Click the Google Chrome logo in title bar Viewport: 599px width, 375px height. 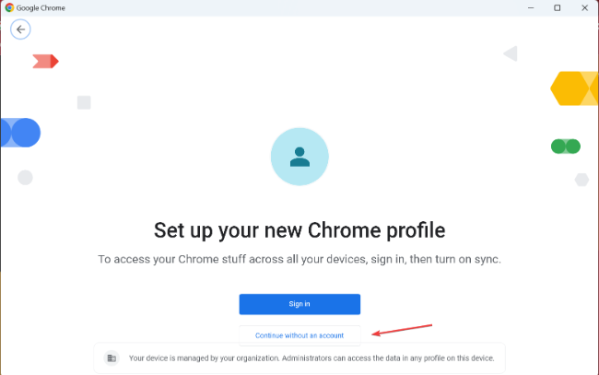9,7
